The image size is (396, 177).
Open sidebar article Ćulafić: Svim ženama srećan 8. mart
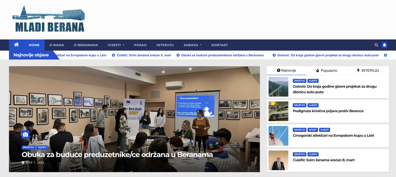[324, 160]
